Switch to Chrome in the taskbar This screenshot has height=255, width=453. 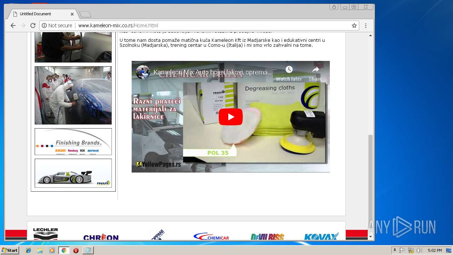64,250
